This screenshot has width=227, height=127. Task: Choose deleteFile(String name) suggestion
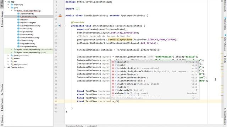tap(155, 93)
